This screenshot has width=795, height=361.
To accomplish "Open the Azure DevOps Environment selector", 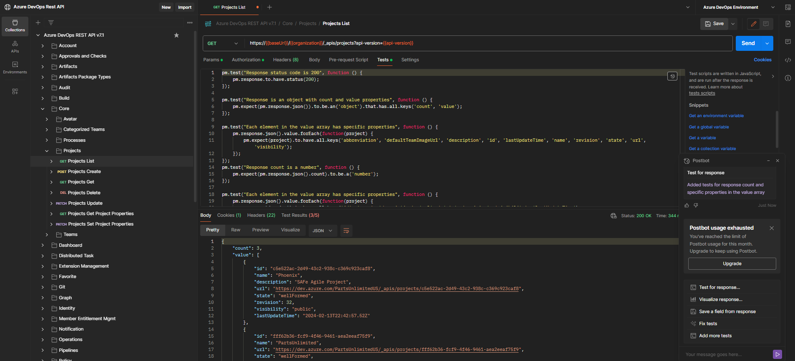I will (739, 7).
